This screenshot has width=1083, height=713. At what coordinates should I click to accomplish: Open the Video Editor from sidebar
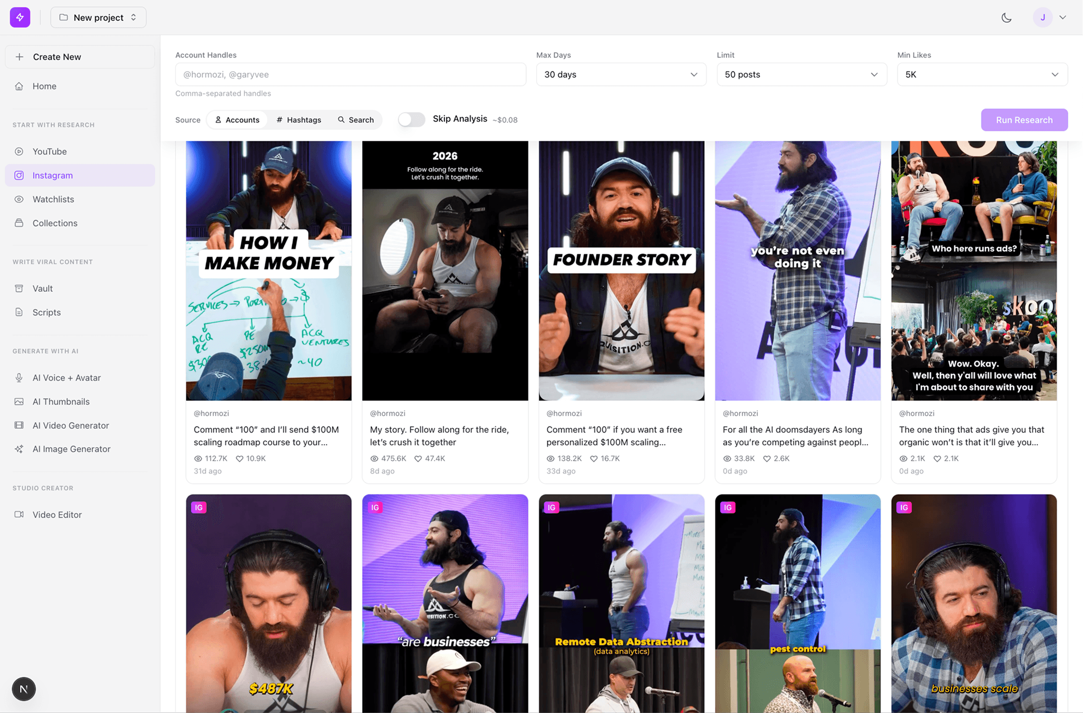(57, 514)
